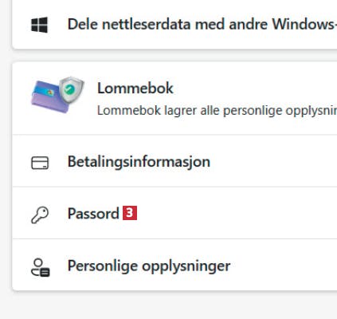Click the red 3 badge beside Passord
This screenshot has height=319, width=337.
[x=130, y=213]
